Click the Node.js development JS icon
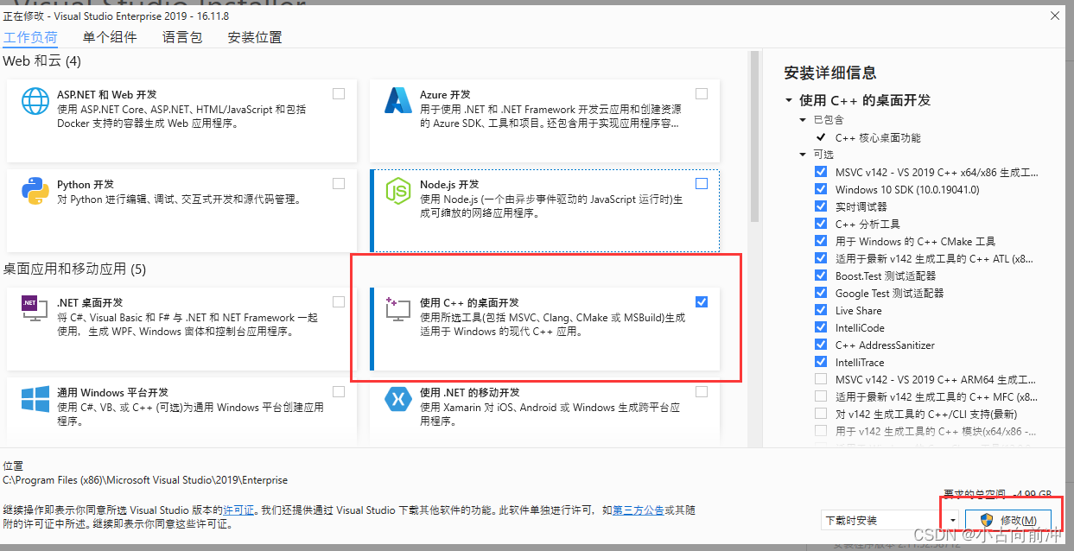The width and height of the screenshot is (1074, 551). click(397, 192)
